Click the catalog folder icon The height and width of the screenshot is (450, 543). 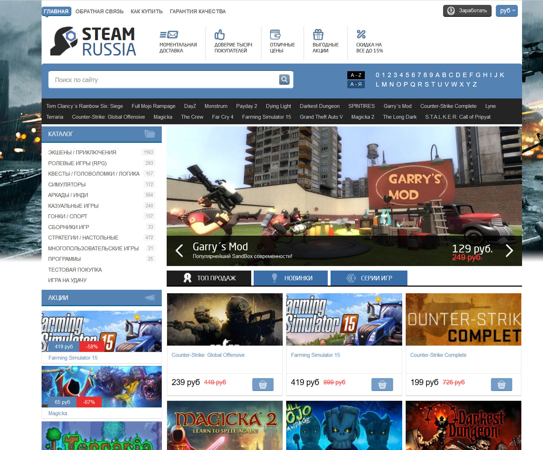[x=150, y=134]
